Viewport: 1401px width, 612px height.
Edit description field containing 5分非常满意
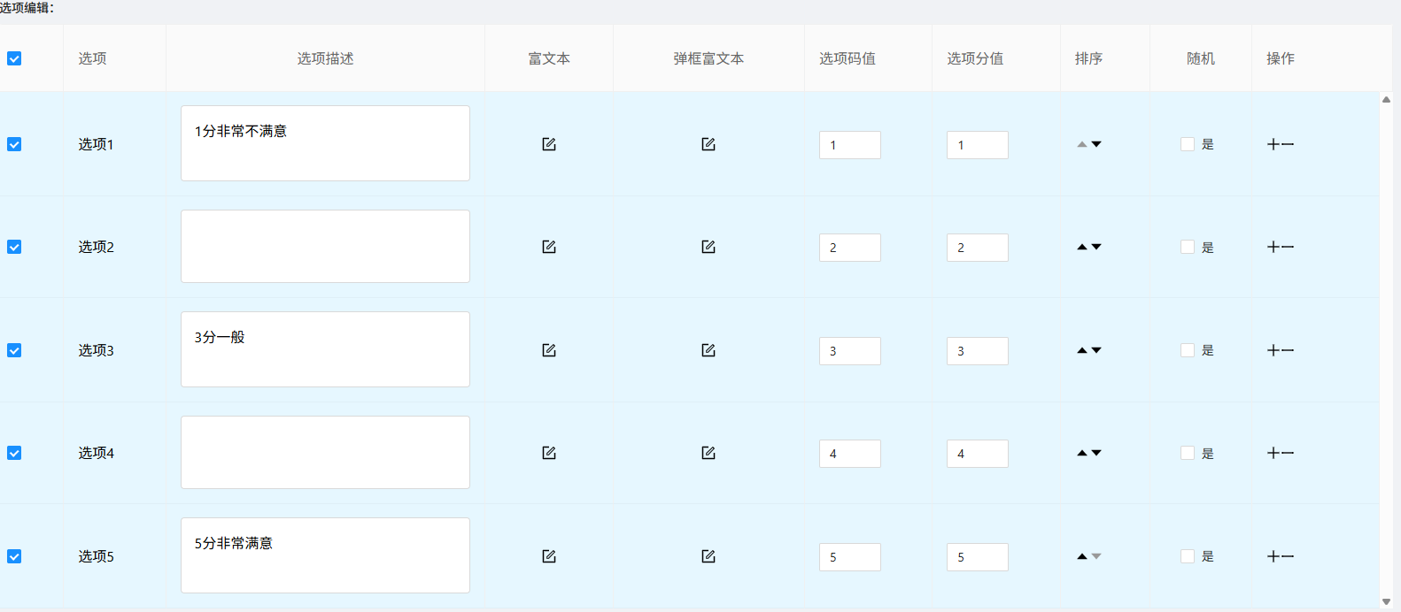[325, 555]
